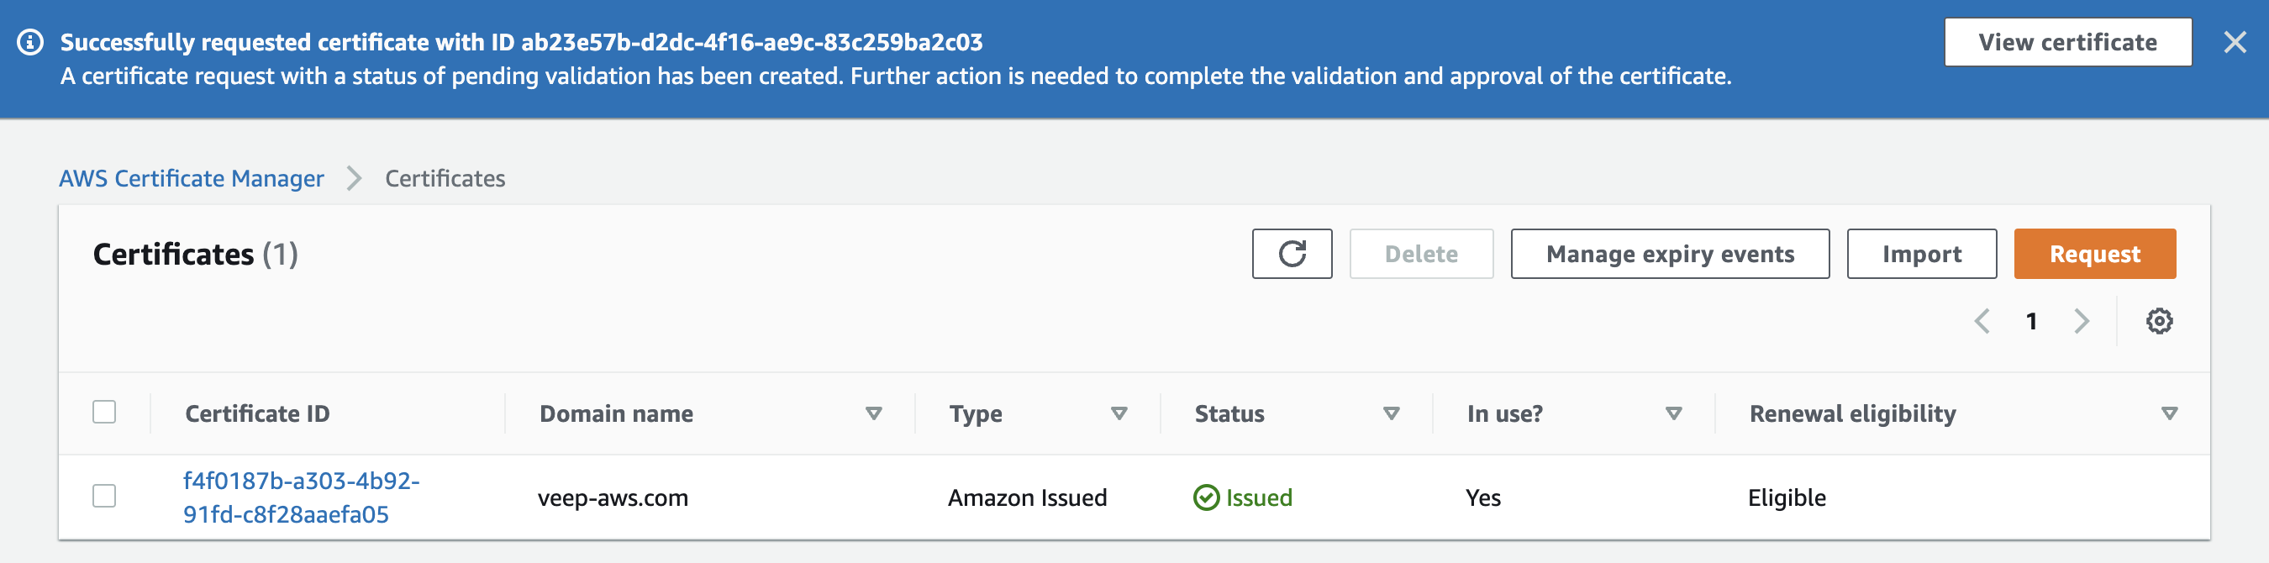
Task: Click the Certificates breadcrumb entry
Action: 445,178
